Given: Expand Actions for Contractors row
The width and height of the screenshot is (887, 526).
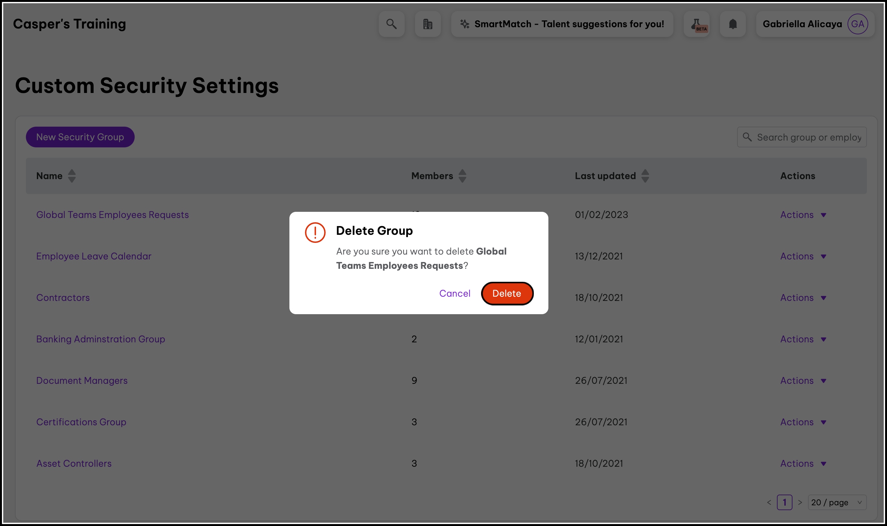Looking at the screenshot, I should pyautogui.click(x=803, y=298).
